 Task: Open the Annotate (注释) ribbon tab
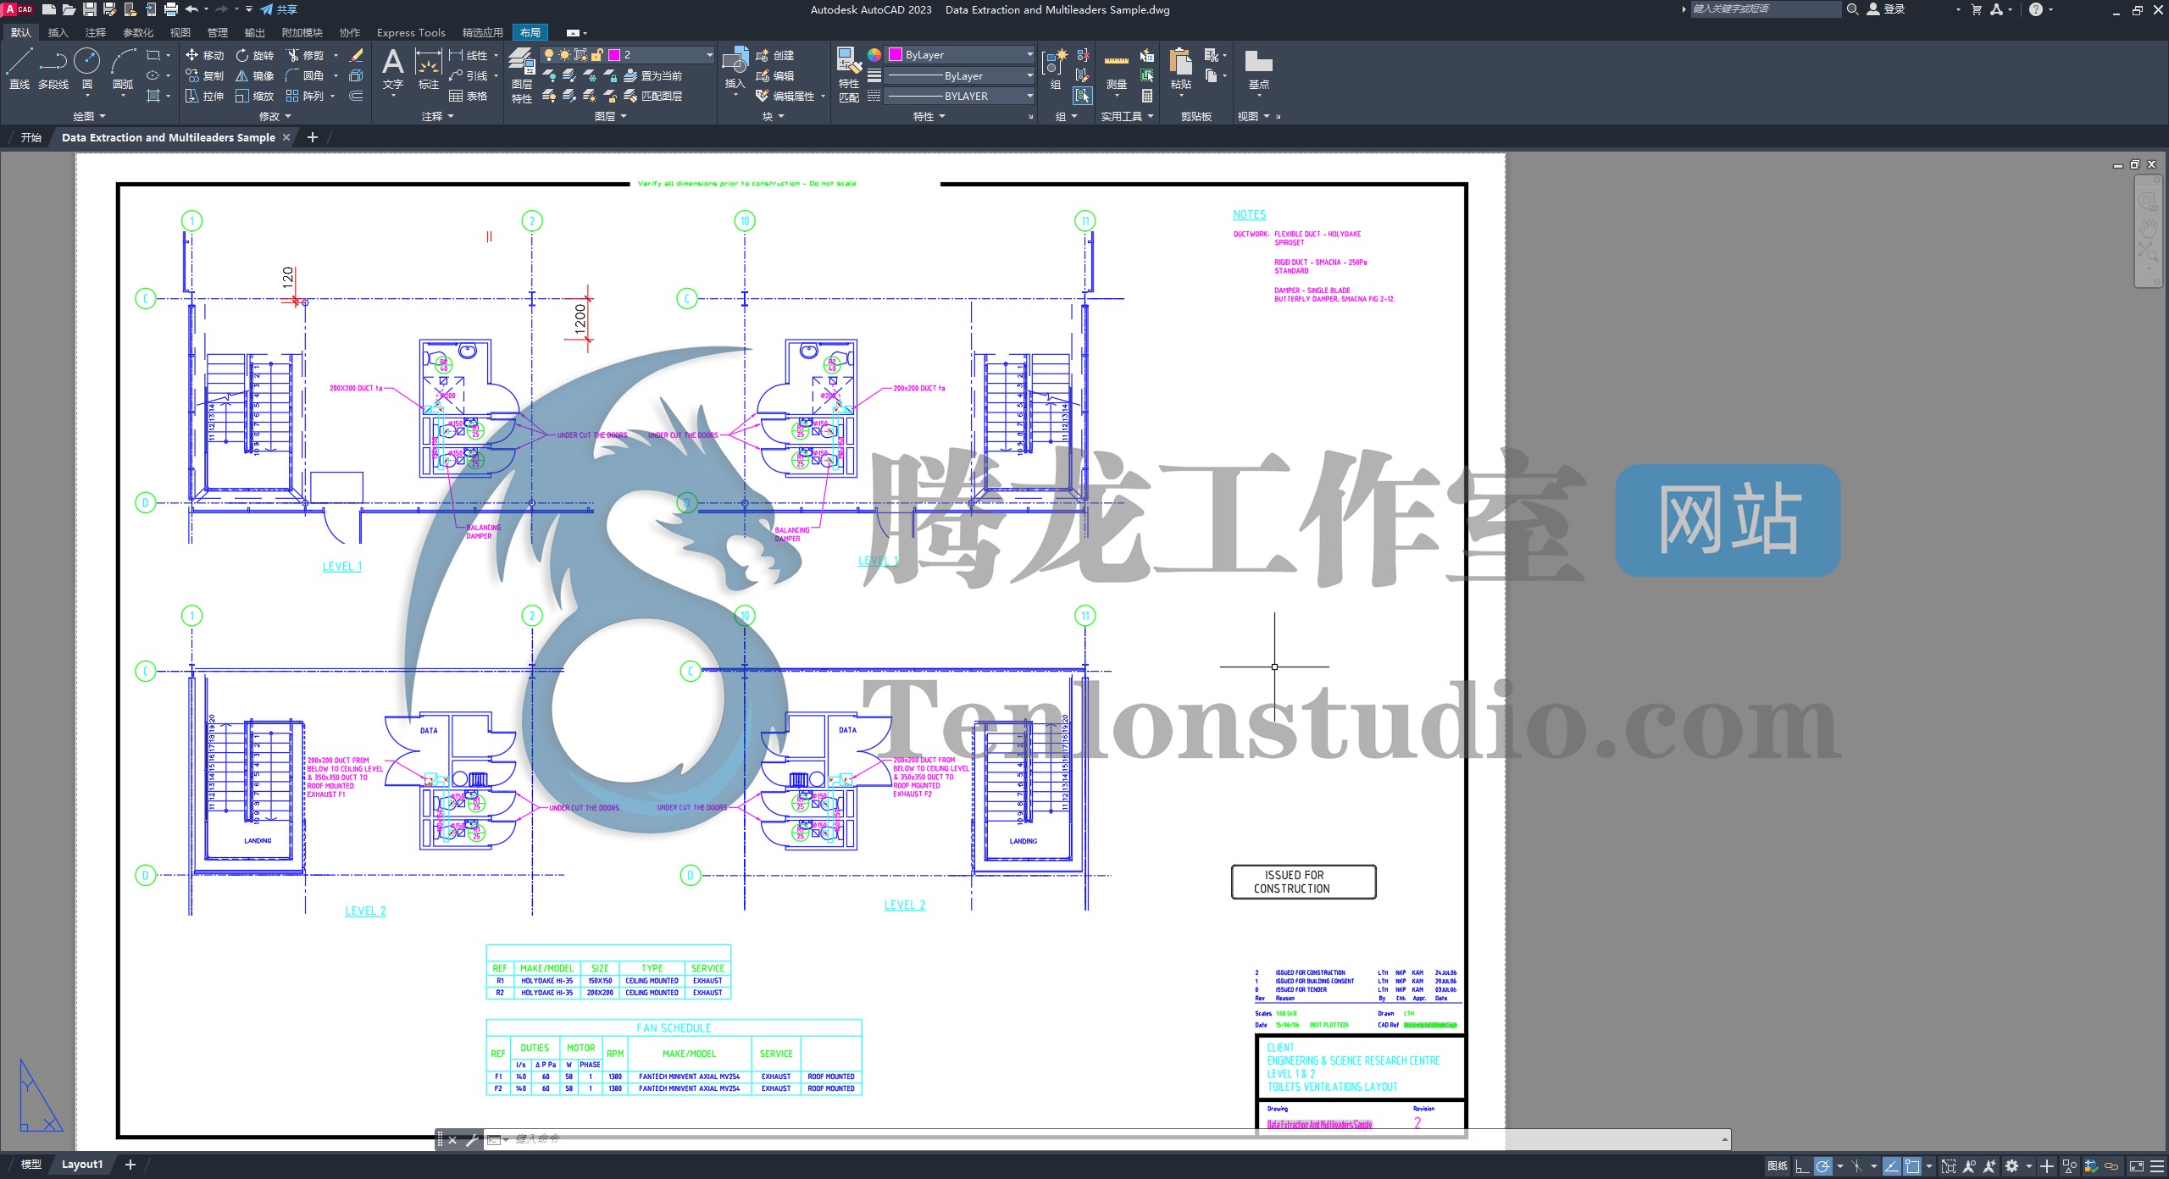click(95, 32)
